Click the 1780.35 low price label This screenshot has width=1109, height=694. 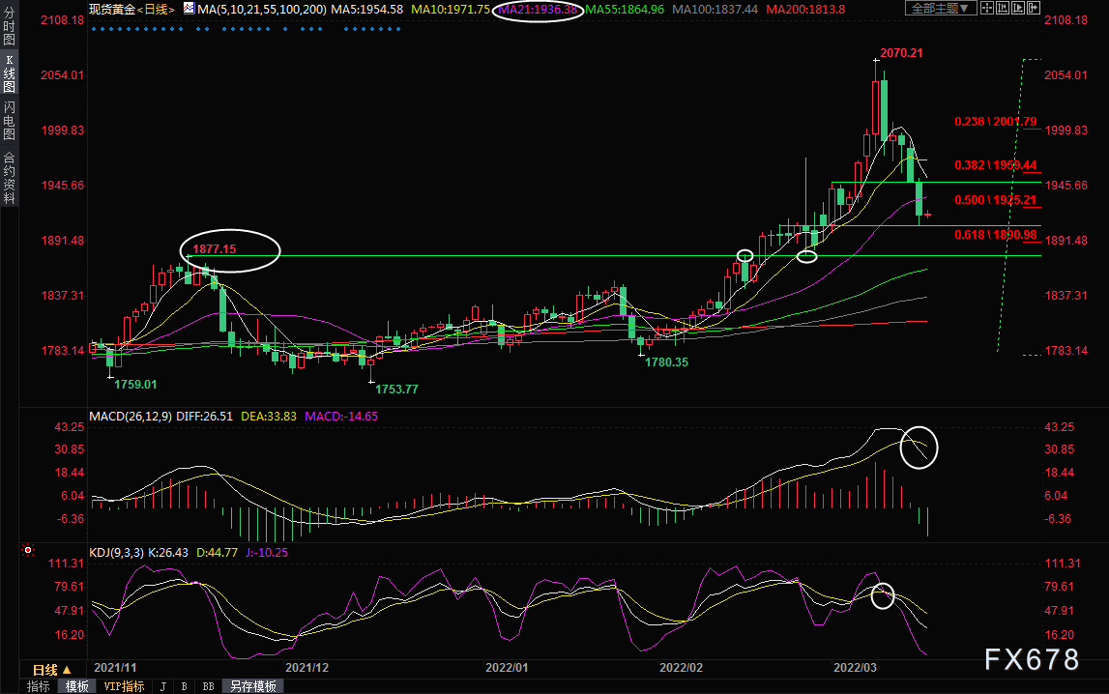pos(666,362)
